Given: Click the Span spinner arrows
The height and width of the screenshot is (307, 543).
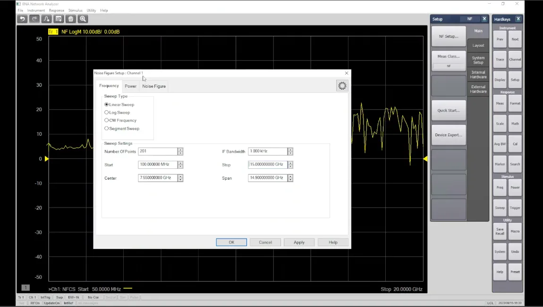Looking at the screenshot, I should (290, 178).
